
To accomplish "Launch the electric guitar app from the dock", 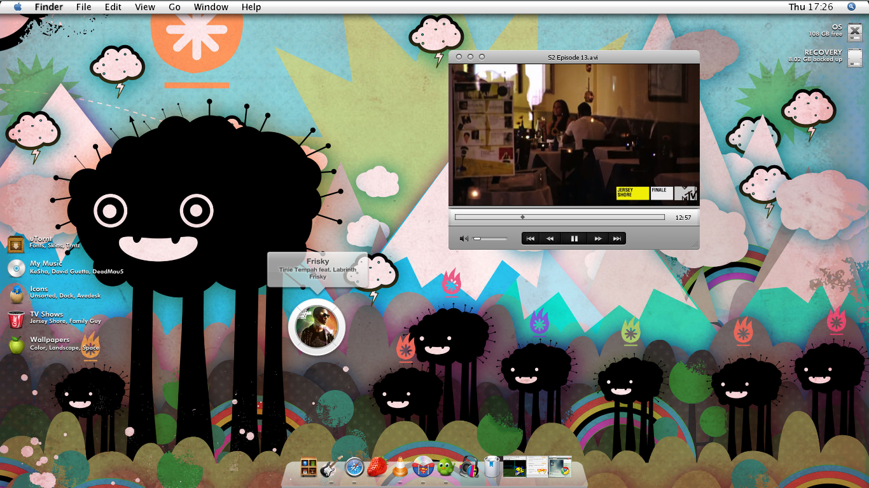I will (x=331, y=468).
